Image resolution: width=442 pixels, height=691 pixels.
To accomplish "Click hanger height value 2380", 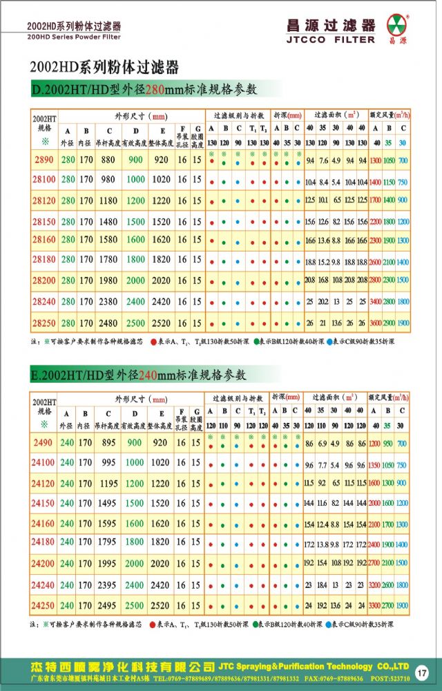I will (x=108, y=301).
